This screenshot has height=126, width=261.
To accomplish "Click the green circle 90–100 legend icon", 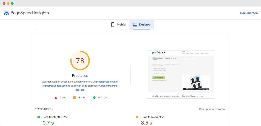I will [x=94, y=98].
